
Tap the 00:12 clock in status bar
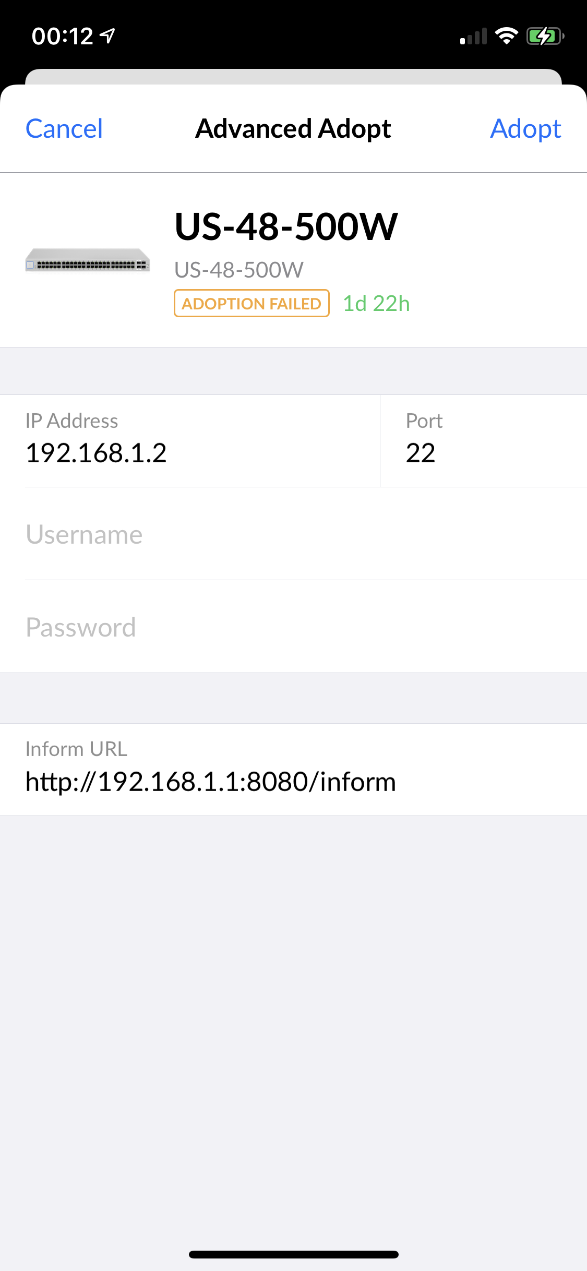pos(62,37)
